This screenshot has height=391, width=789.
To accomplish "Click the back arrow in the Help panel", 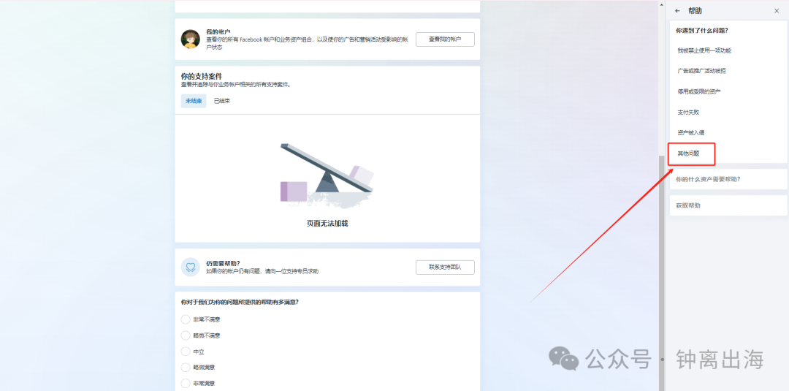I will [x=677, y=10].
